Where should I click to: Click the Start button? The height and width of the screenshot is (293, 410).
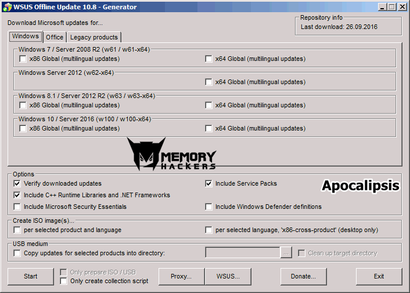pos(31,276)
